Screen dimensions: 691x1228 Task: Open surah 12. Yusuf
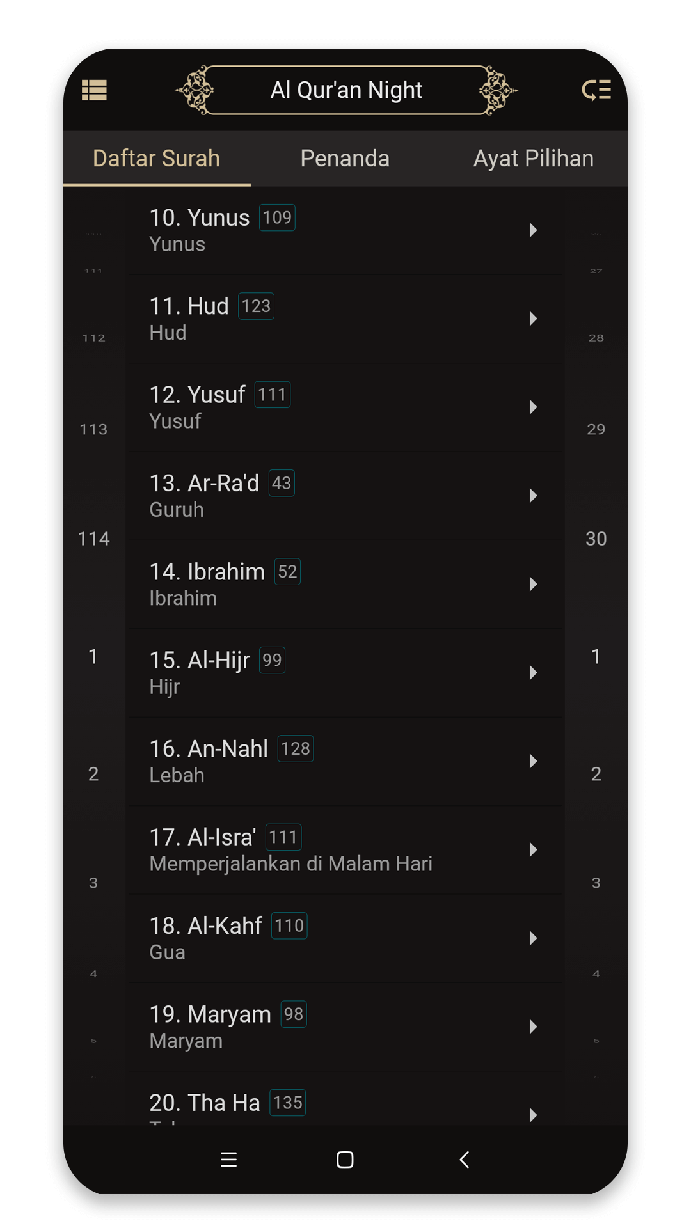(345, 407)
